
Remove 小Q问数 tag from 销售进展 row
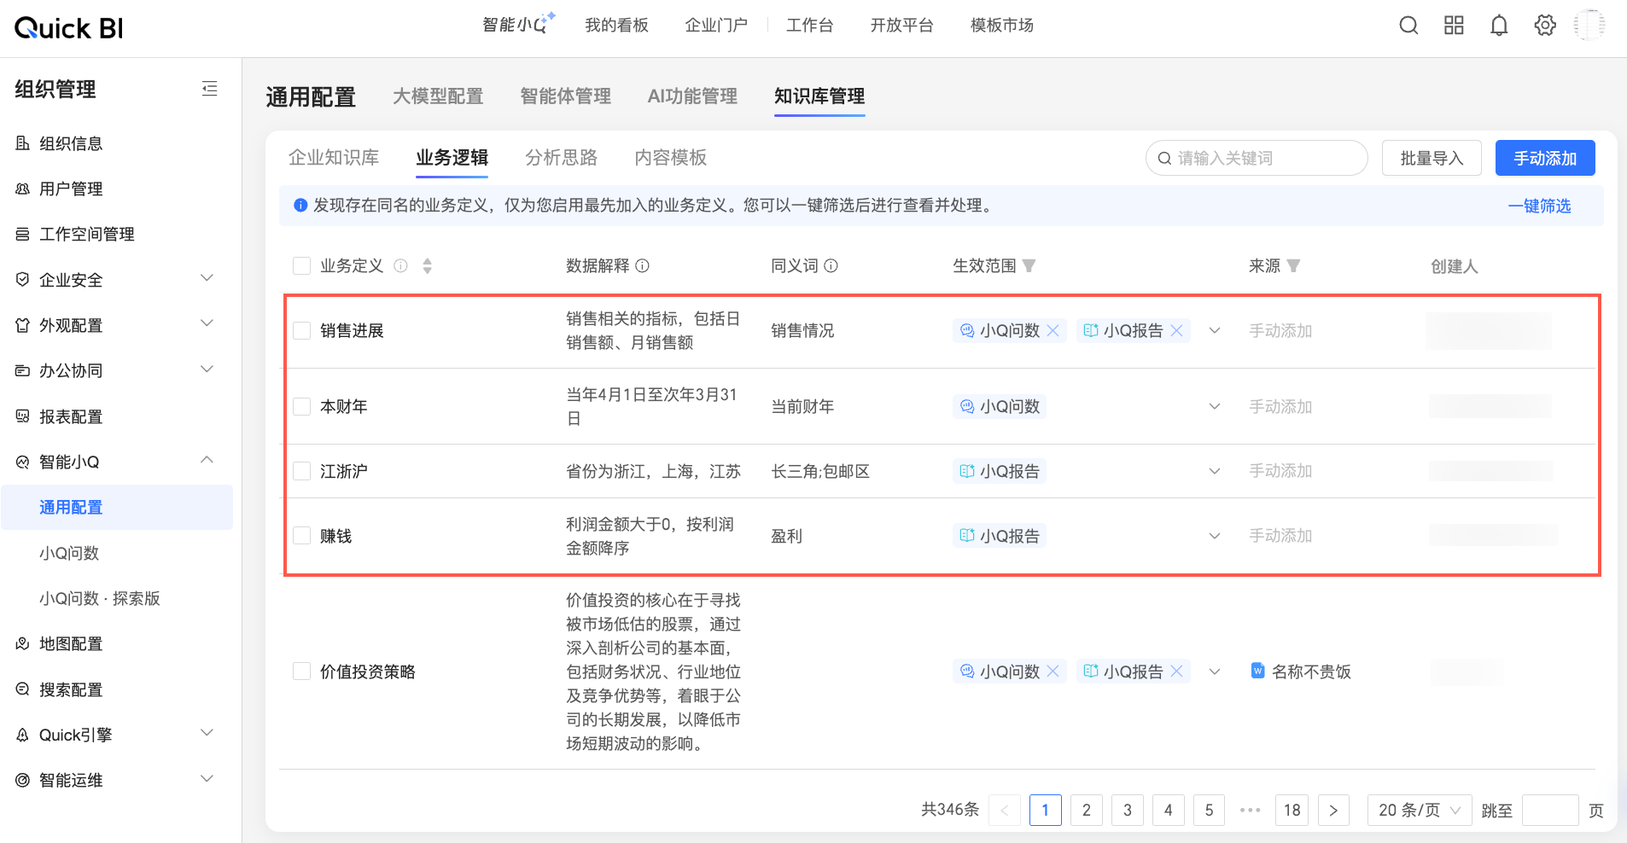click(x=1053, y=330)
